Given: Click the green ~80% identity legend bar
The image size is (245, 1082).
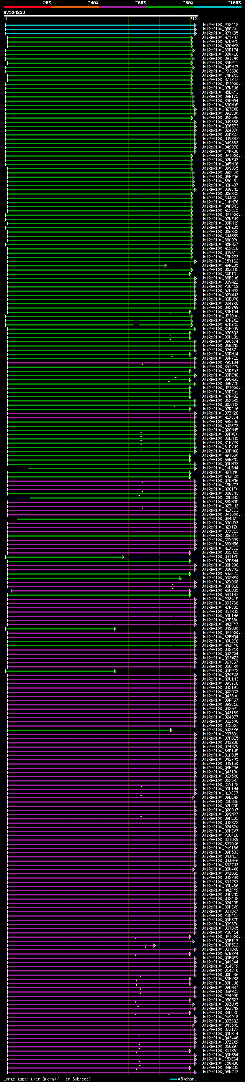Looking at the screenshot, I should coord(170,7).
